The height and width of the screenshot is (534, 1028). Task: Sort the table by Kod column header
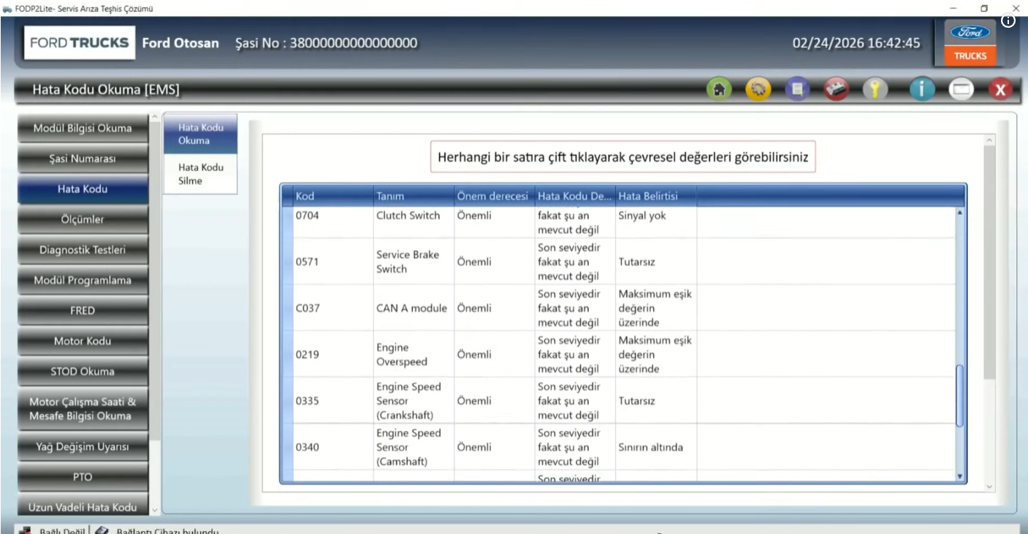332,196
